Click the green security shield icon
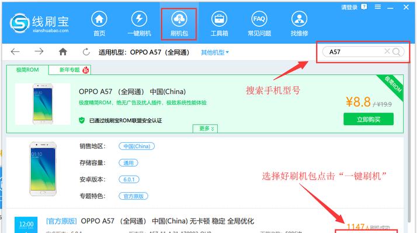 pos(82,121)
